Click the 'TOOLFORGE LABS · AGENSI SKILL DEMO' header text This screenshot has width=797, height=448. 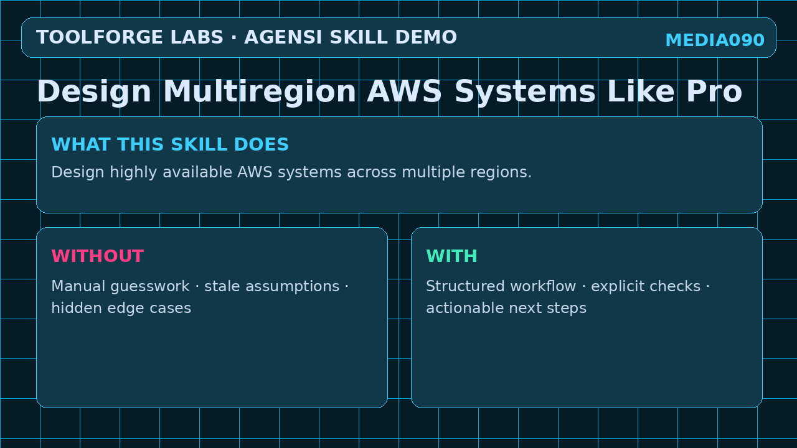(x=247, y=37)
